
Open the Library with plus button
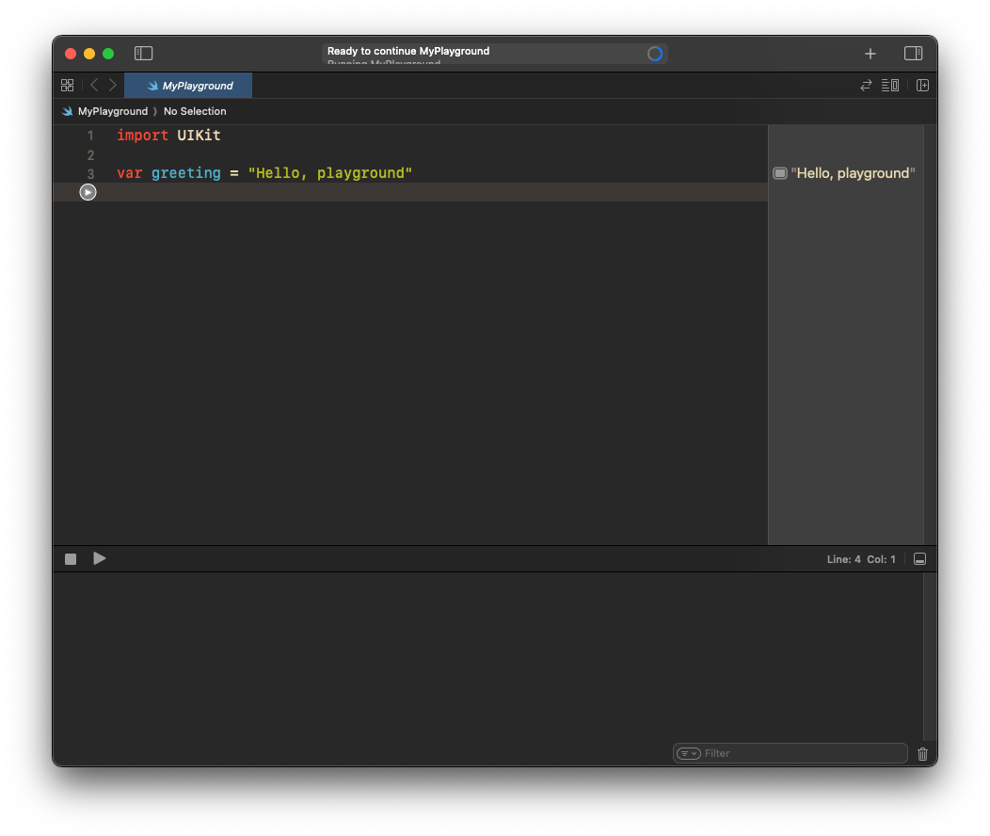[870, 54]
